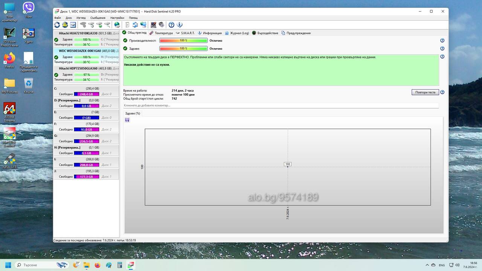Screen dimensions: 482x271
Task: Click the yellow warning alert toolbar icon
Action: (x=65, y=25)
